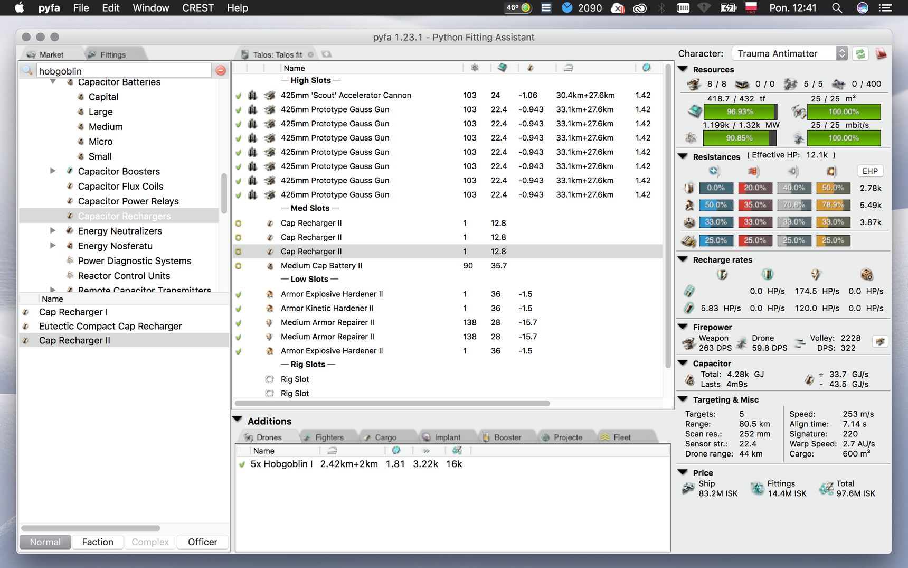Select the Normal meta filter
Viewport: 908px width, 568px height.
[x=45, y=542]
